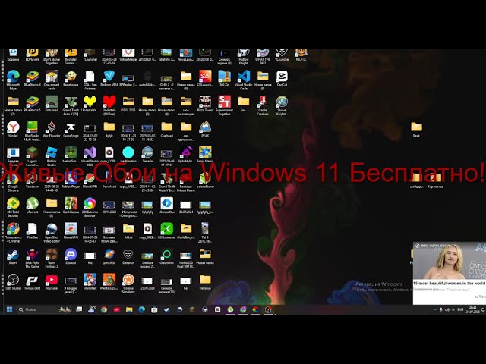This screenshot has width=486, height=364.
Task: Open Microsoft Edge desktop shortcut
Action: tap(13, 80)
